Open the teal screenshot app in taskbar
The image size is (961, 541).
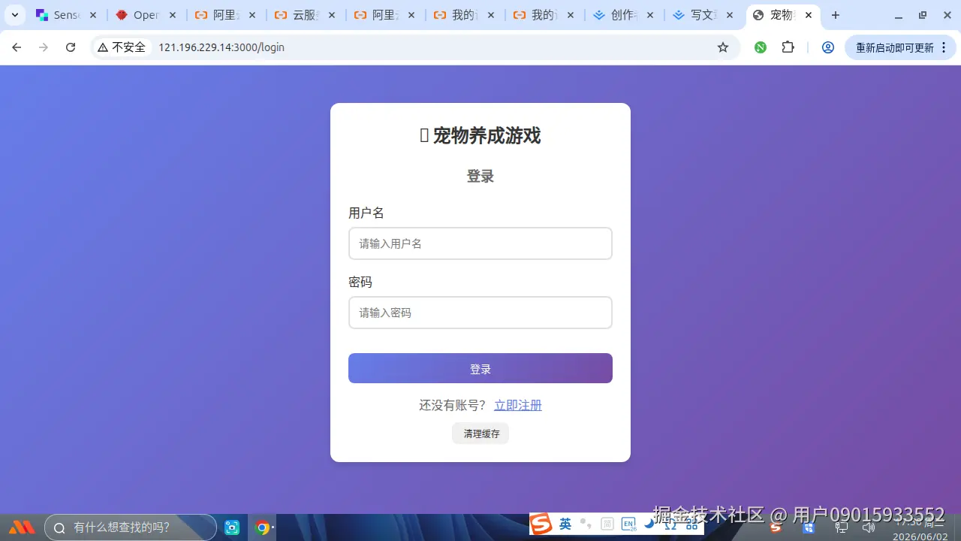pyautogui.click(x=232, y=527)
